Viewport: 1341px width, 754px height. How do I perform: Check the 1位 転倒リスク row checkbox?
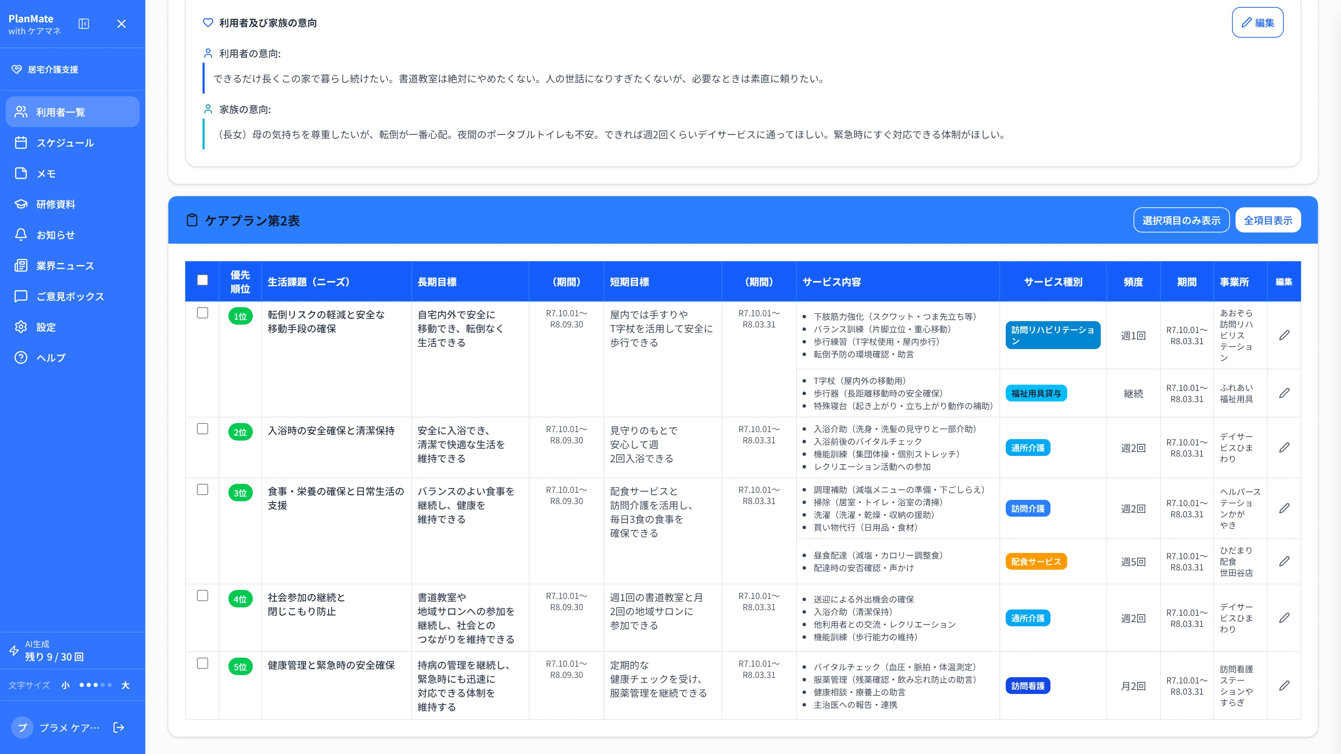pos(203,313)
